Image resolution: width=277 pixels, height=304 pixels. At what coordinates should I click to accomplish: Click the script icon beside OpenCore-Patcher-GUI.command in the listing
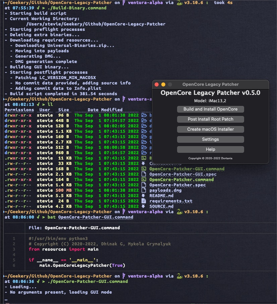click(144, 169)
